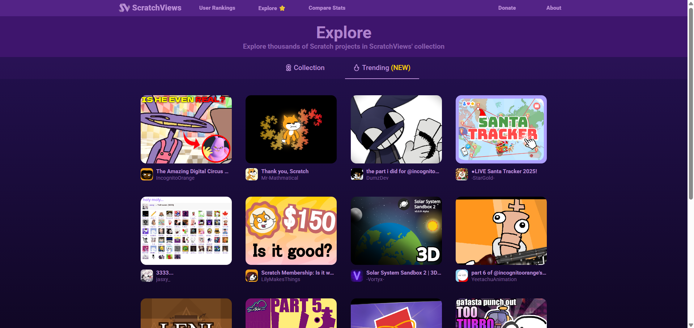Click the page's vertical scrollbar thumb
The image size is (694, 328).
pos(691,103)
